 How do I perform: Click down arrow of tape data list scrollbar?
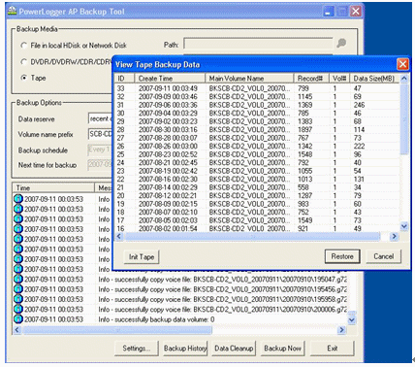404,226
